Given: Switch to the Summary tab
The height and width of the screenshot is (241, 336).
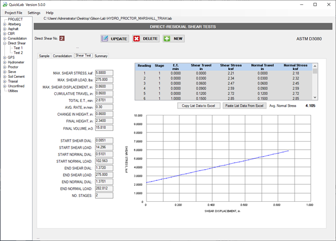Looking at the screenshot, I should (x=101, y=56).
